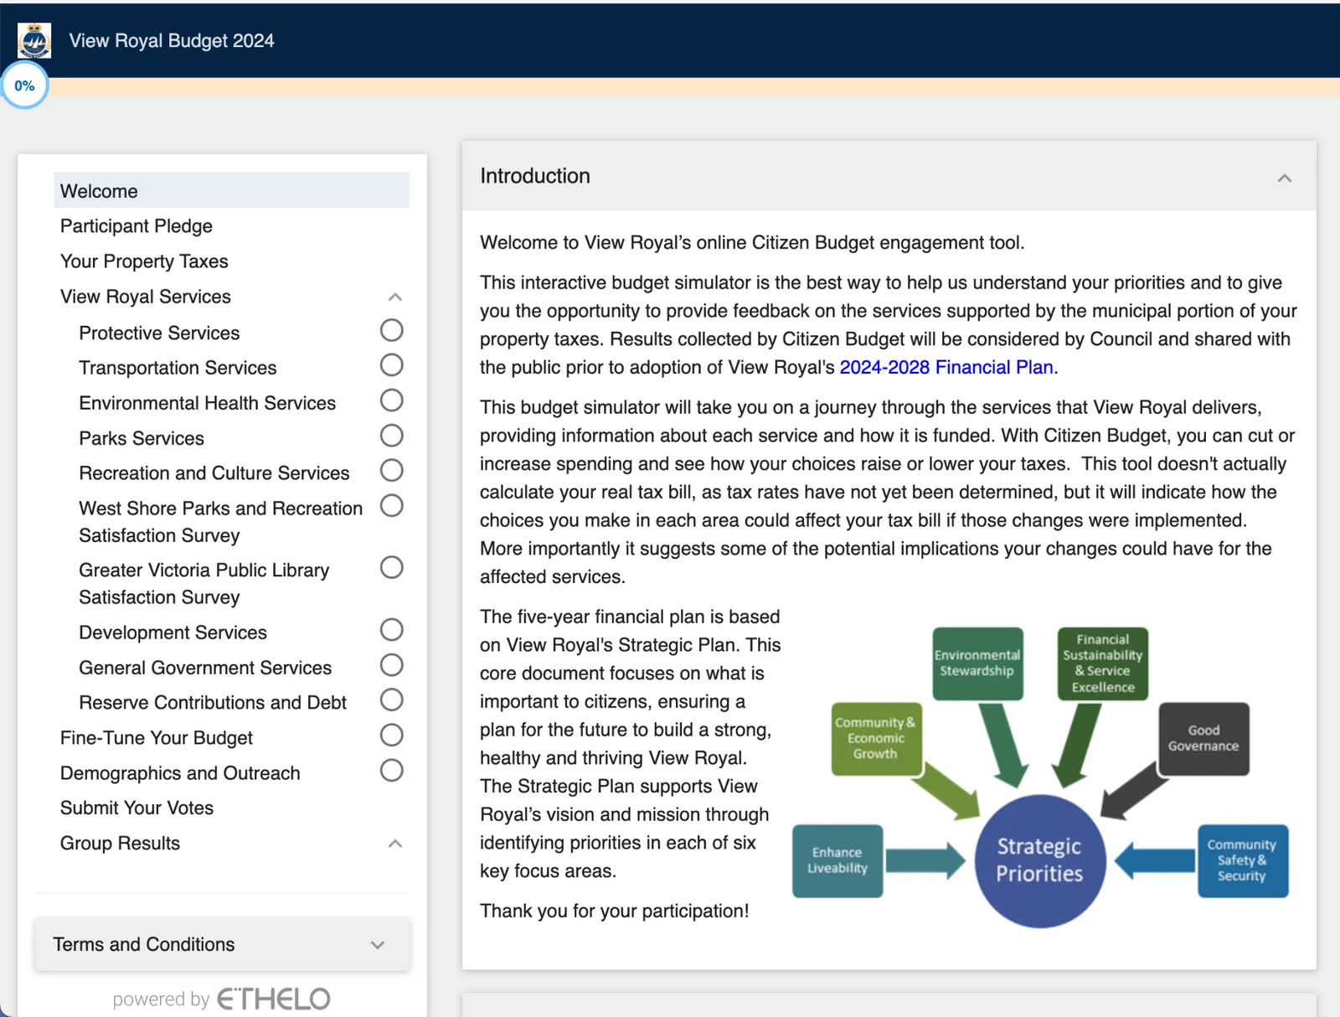Click Demographics and Outreach status circle

coord(391,771)
